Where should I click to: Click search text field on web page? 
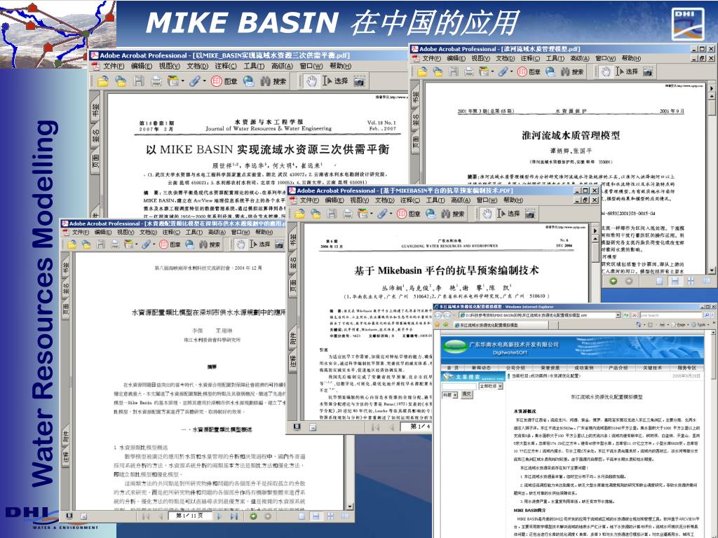click(x=459, y=386)
